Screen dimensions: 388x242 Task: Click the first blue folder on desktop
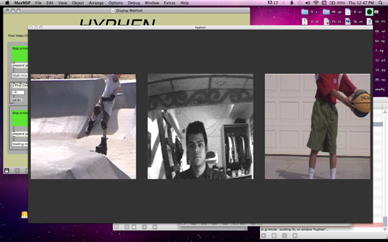tap(305, 12)
